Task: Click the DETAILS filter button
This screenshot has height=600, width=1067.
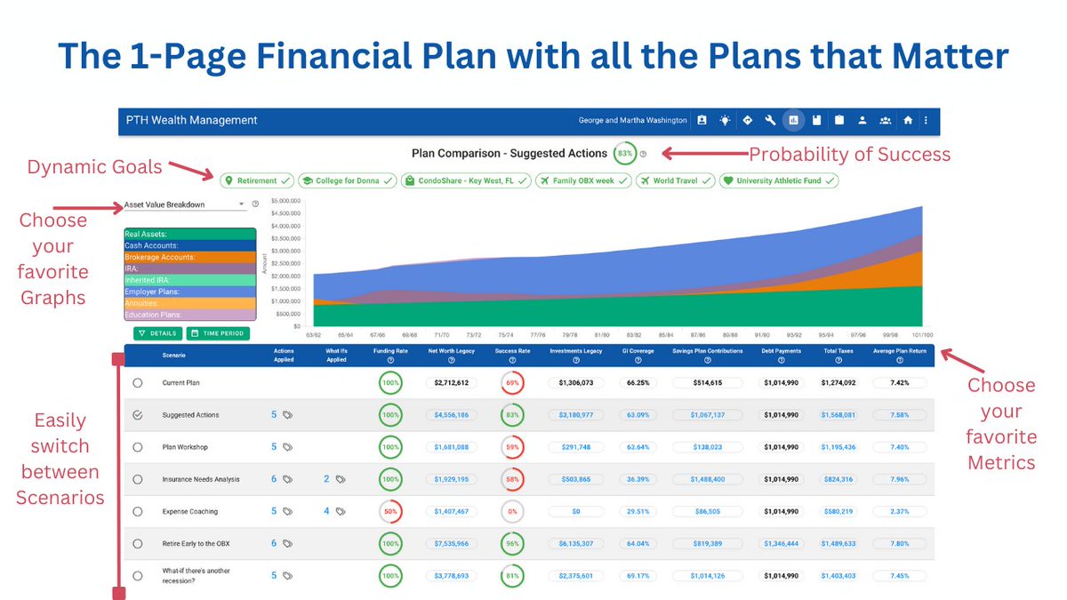Action: point(157,333)
